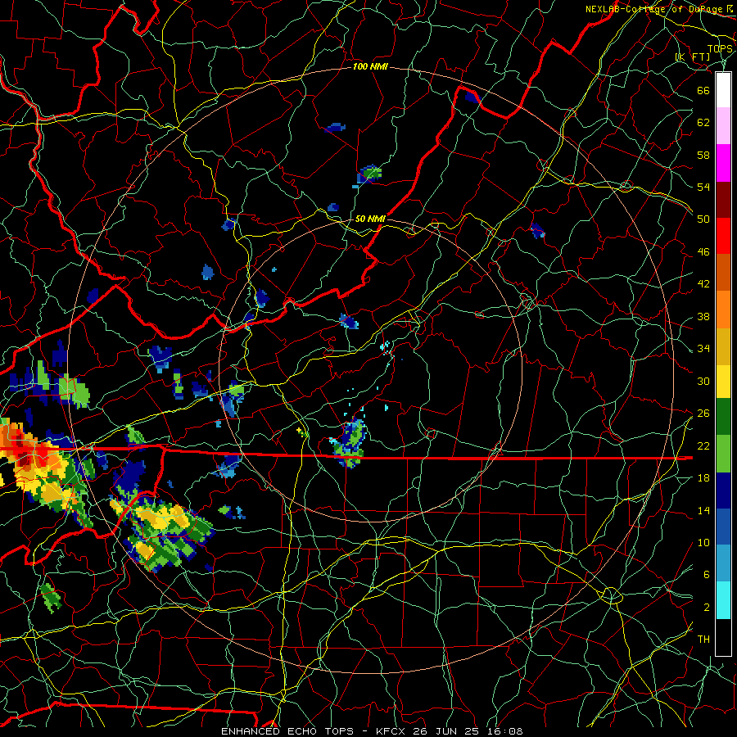
Task: Click the '16:08' timestamp in the caption
Action: 507,731
